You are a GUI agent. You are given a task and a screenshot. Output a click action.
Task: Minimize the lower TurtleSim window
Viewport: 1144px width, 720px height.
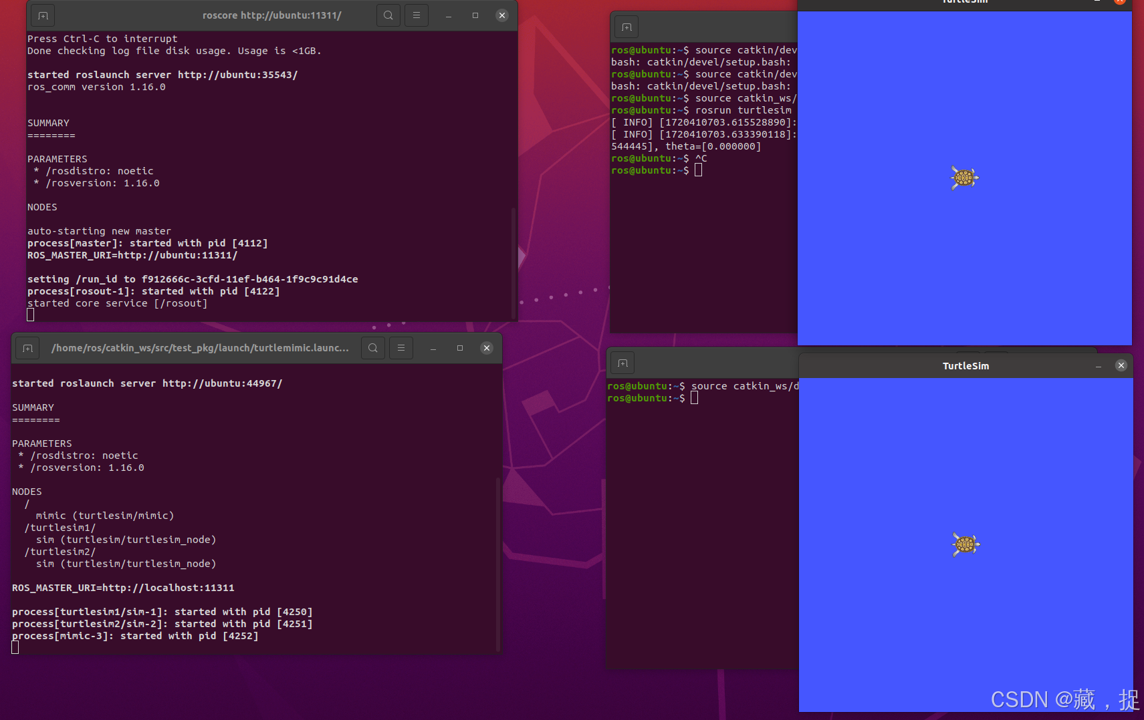coord(1099,366)
